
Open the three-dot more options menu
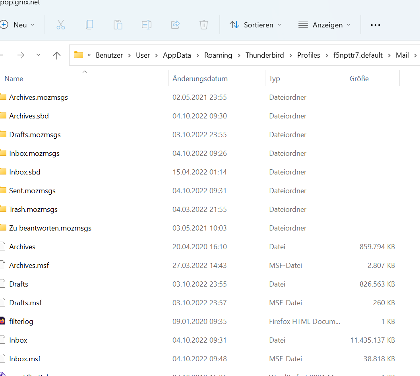[x=375, y=25]
